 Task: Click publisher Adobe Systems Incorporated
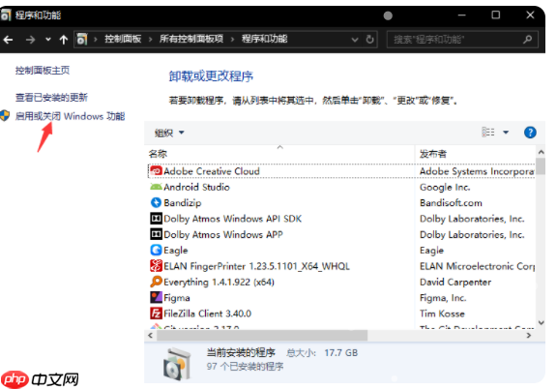pos(477,171)
